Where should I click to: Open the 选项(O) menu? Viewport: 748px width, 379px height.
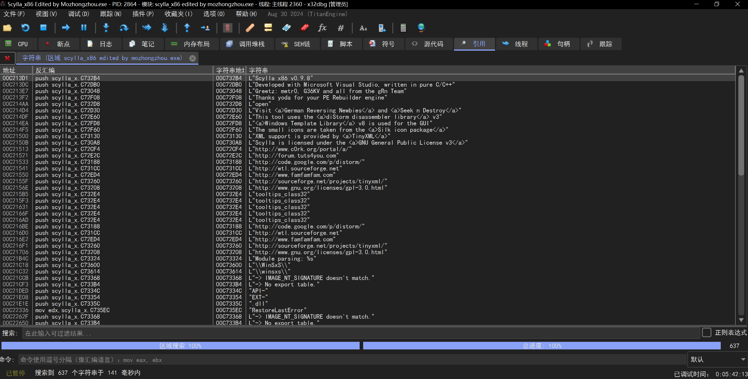[x=214, y=14]
